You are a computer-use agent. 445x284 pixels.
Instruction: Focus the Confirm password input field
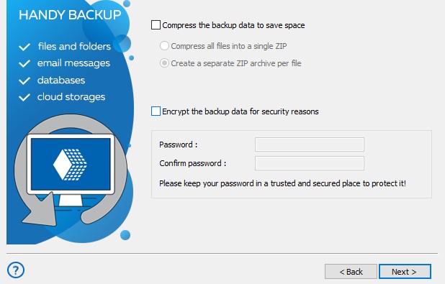(x=310, y=163)
